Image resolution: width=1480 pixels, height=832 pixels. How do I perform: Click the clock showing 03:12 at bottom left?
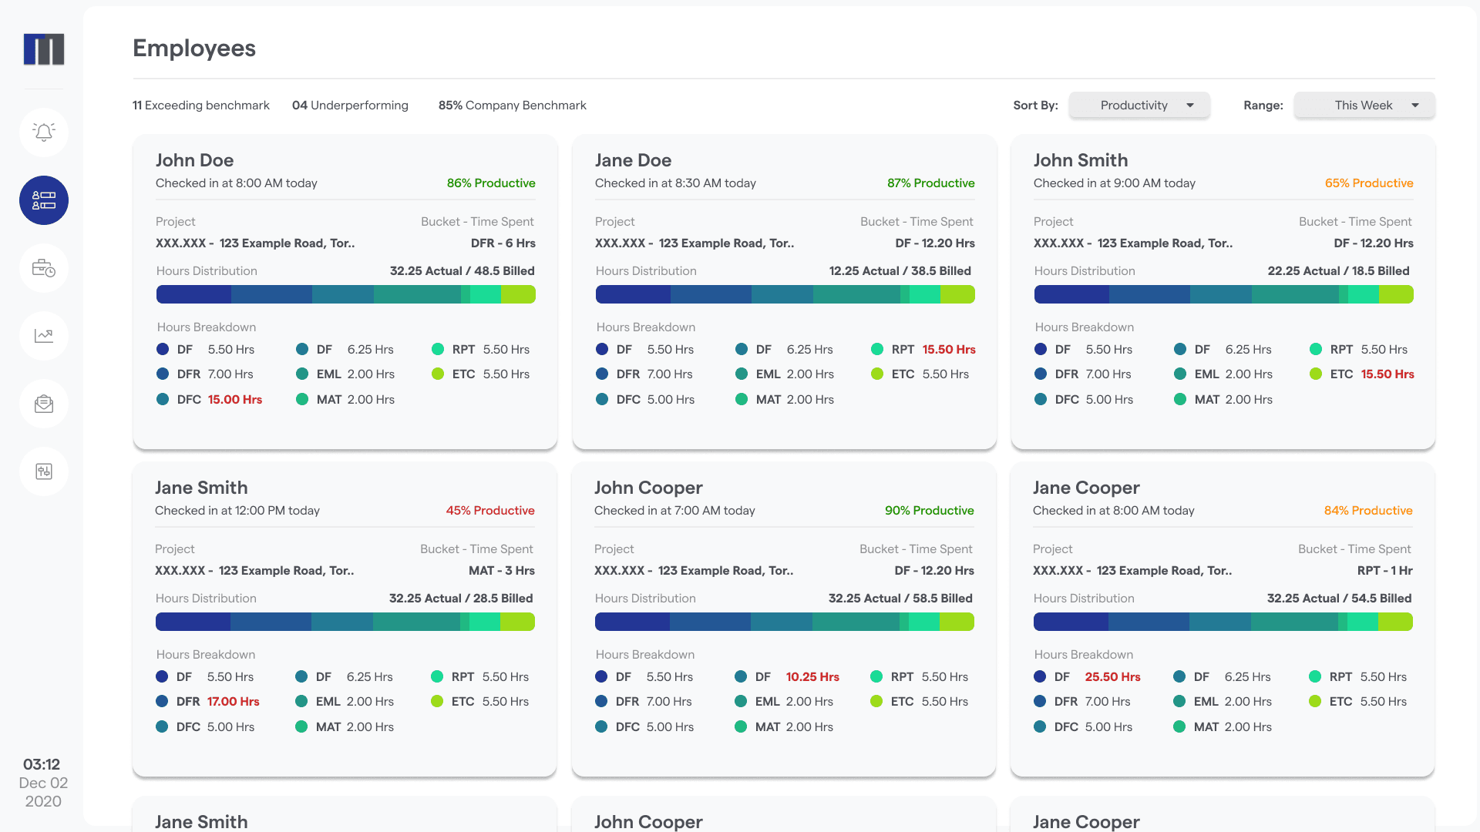tap(43, 764)
